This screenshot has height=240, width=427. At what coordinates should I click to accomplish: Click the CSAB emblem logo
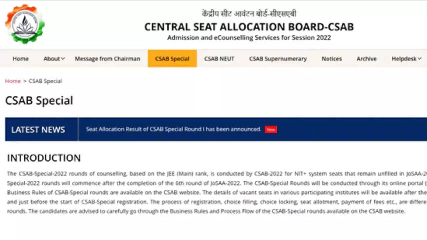click(x=25, y=24)
